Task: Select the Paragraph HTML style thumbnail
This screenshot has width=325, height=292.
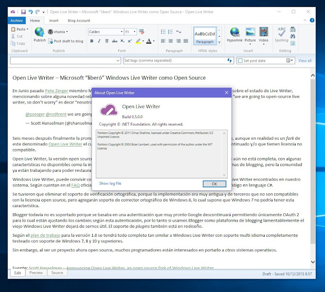Action: [205, 36]
